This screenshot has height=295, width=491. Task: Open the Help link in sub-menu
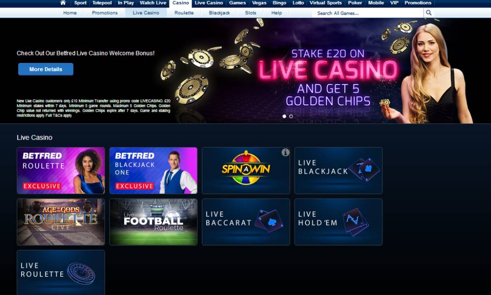pos(276,13)
